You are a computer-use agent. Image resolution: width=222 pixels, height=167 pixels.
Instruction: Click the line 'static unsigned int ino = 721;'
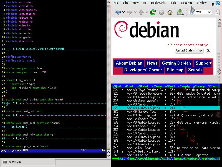pyautogui.click(x=27, y=72)
